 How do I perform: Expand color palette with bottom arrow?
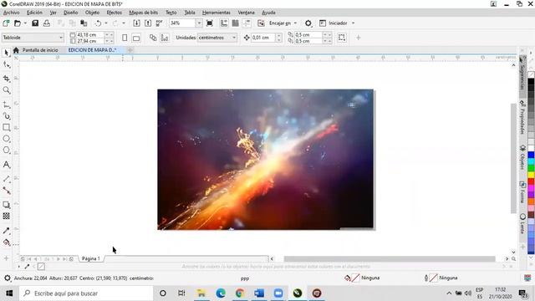531,258
